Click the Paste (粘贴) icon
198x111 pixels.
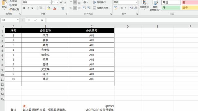click(4, 3)
